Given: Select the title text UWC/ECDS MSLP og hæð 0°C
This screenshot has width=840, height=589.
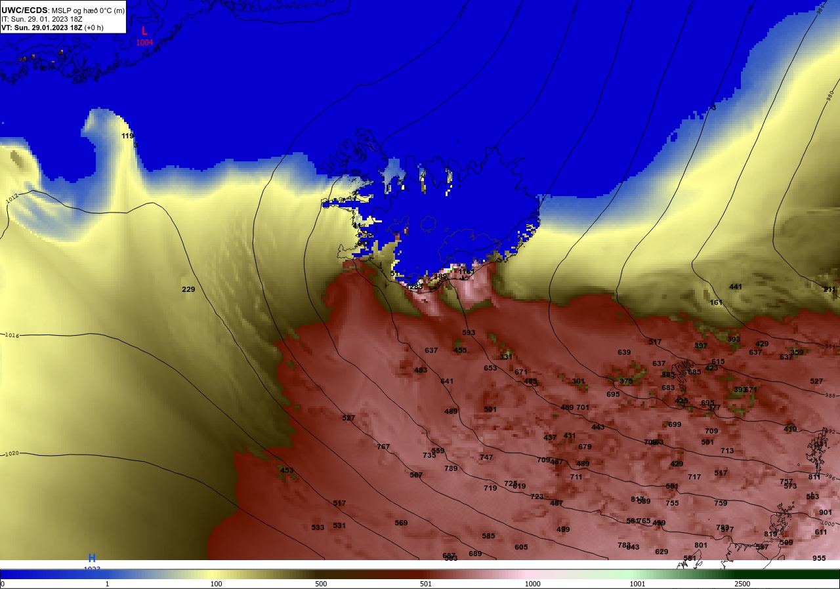Looking at the screenshot, I should [x=63, y=10].
